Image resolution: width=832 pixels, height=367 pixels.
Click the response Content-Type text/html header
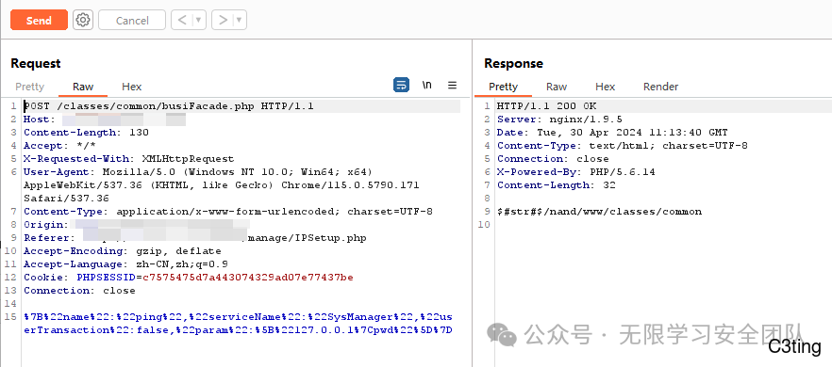(623, 146)
